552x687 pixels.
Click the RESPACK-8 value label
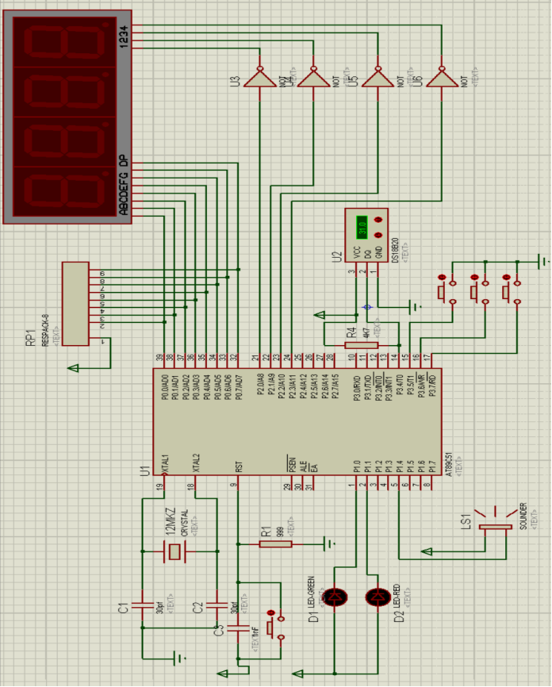pyautogui.click(x=45, y=330)
